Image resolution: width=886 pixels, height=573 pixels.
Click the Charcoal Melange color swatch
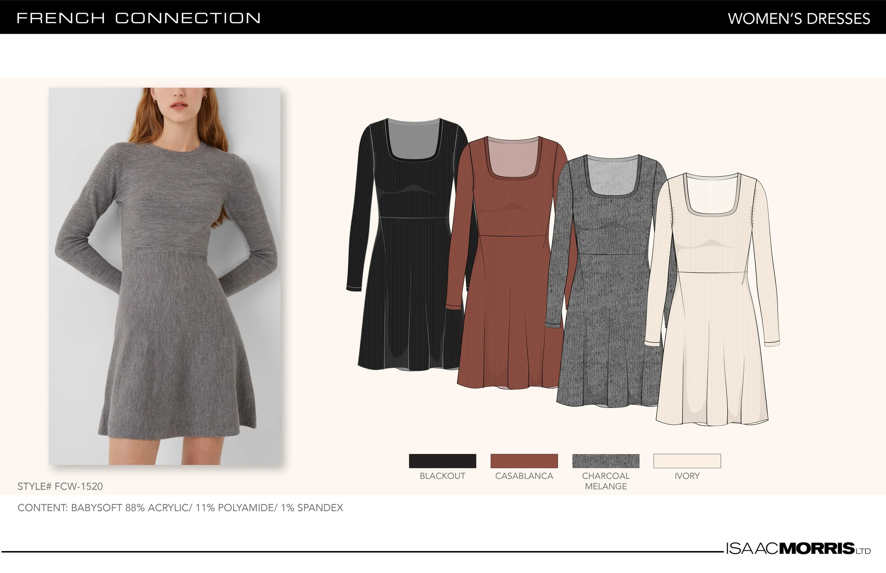[606, 461]
